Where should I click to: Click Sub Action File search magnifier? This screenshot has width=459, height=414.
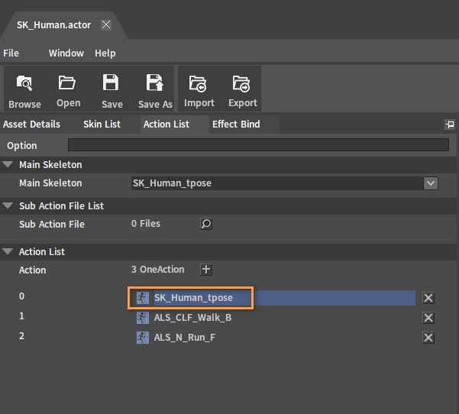point(206,224)
